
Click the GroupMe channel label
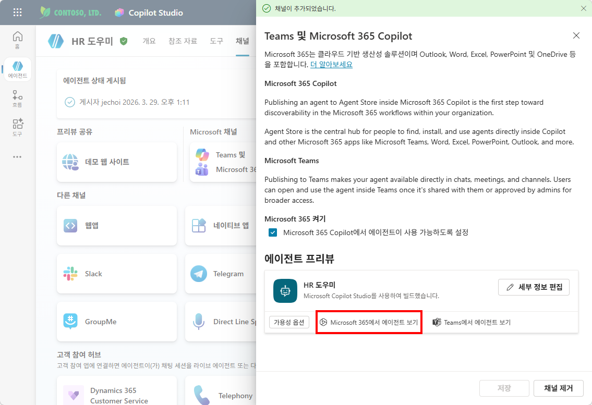coord(101,322)
